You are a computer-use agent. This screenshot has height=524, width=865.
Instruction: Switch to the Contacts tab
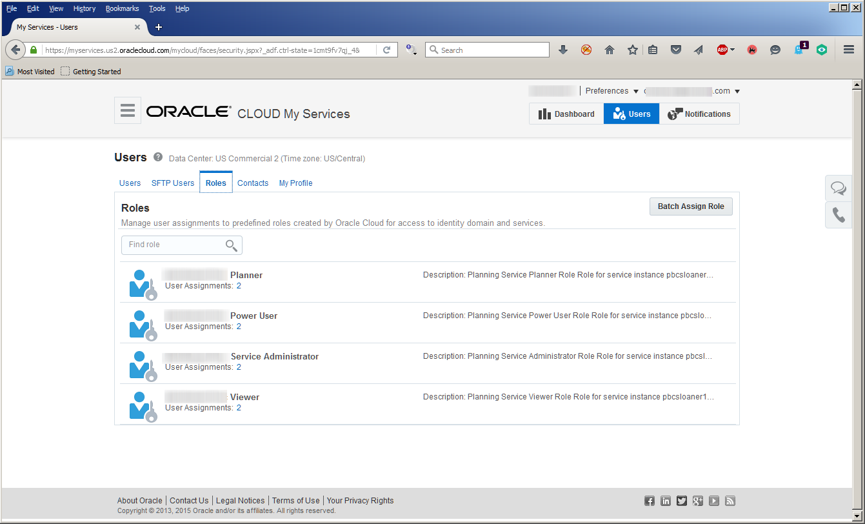pyautogui.click(x=253, y=183)
